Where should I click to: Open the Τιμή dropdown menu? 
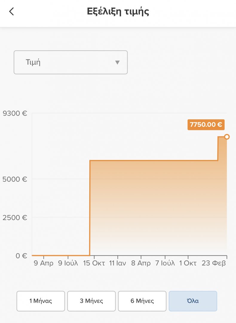pos(71,62)
